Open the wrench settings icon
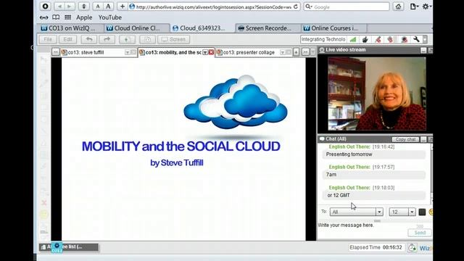Screen dimensions: 464x261 click(417, 39)
